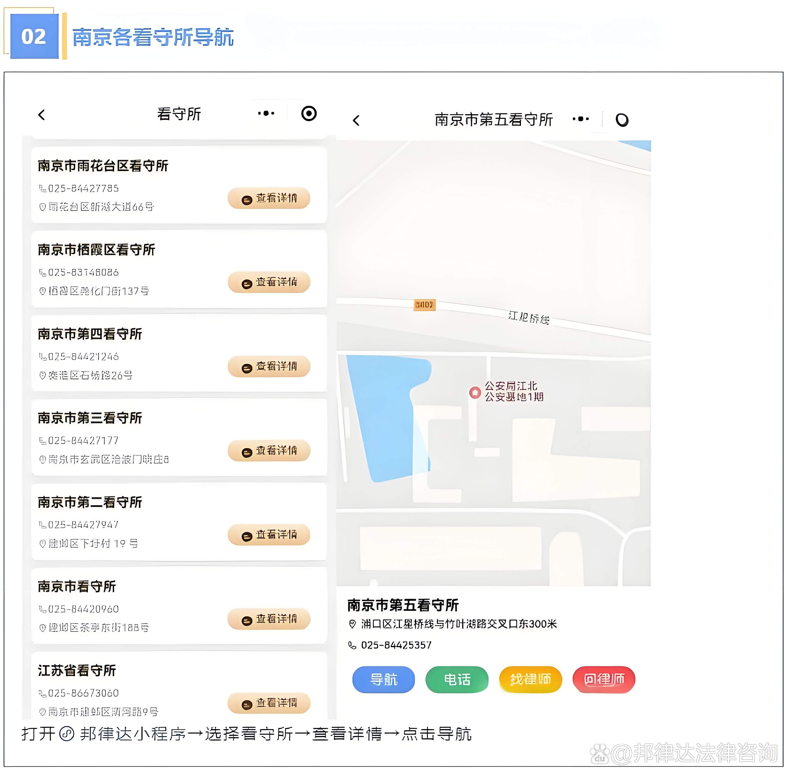Tap the location pin icon under 南京市第二看守所
The width and height of the screenshot is (793, 781).
coord(42,544)
